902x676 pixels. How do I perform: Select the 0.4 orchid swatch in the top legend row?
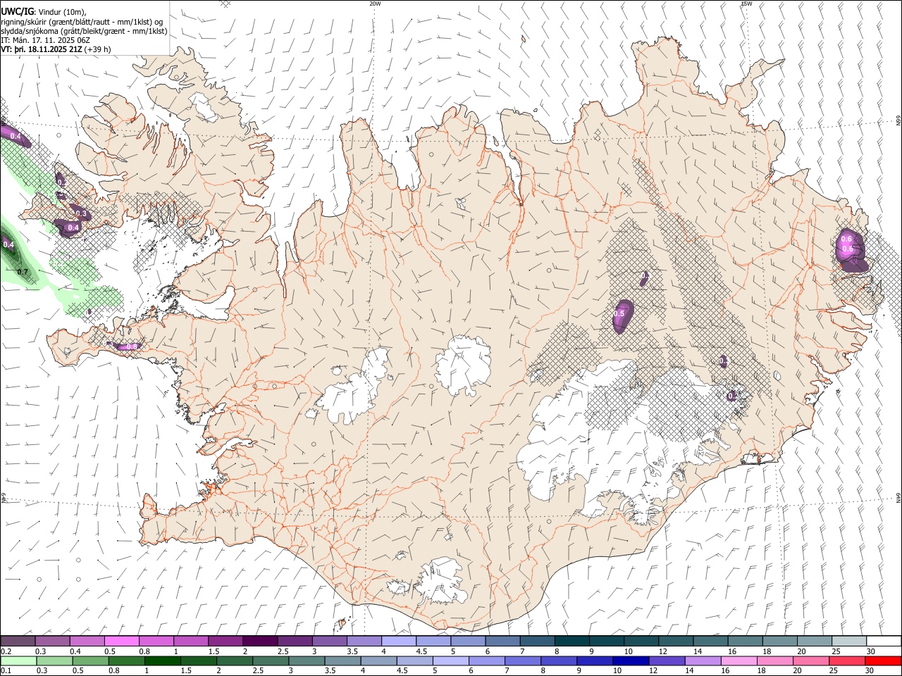coord(87,641)
